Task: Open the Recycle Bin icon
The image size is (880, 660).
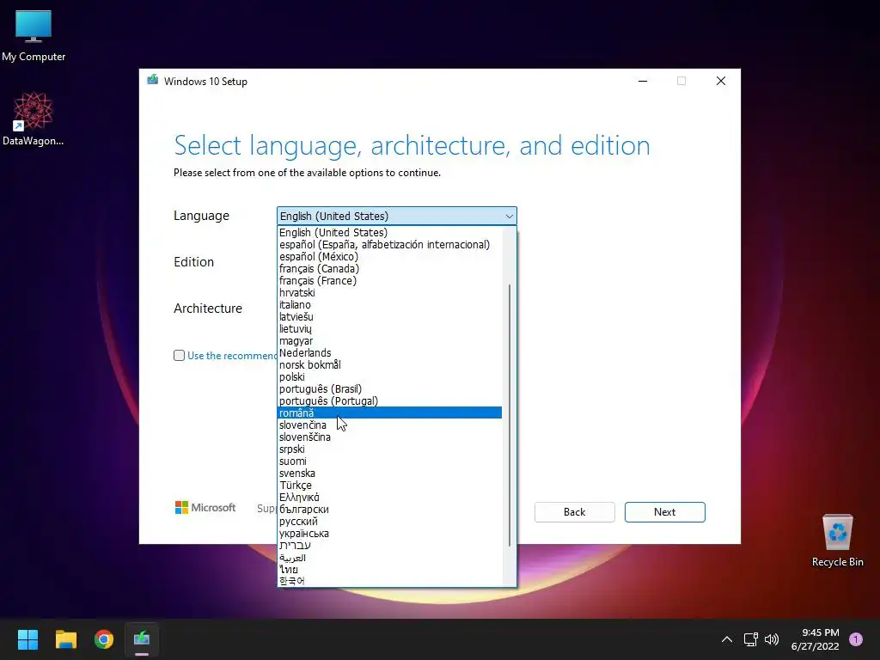Action: tap(837, 540)
